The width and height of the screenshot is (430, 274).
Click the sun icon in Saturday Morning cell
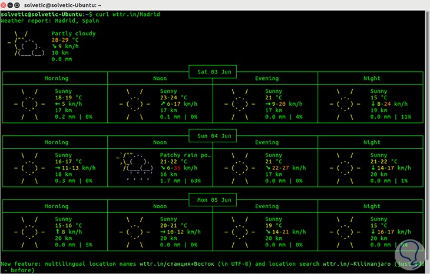pos(29,104)
